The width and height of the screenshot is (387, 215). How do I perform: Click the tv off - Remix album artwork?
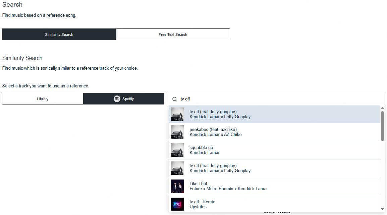pos(177,204)
